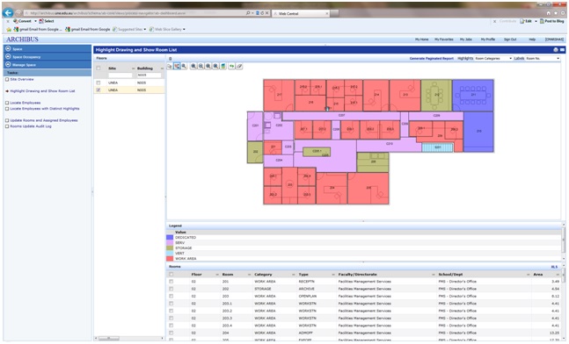Click the email icon in the view title bar

562,50
